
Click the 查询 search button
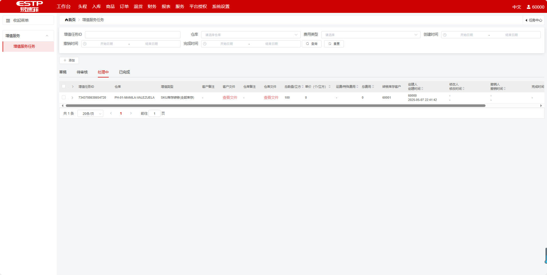[312, 44]
